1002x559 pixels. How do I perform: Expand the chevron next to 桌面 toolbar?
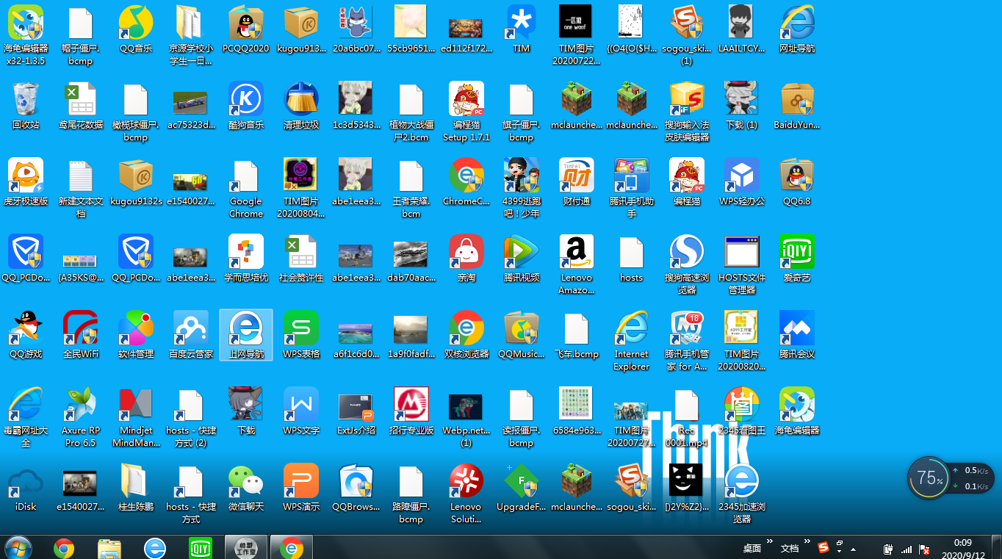(770, 542)
